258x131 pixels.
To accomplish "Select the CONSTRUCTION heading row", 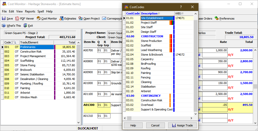I will [158, 36].
